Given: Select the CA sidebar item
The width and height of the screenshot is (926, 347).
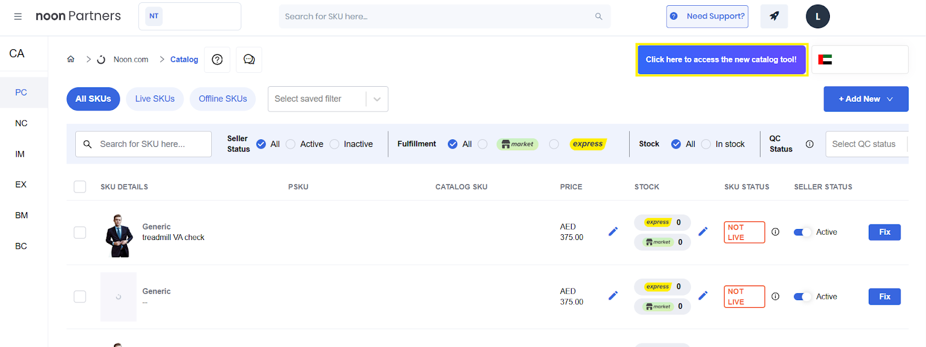Looking at the screenshot, I should coord(17,54).
